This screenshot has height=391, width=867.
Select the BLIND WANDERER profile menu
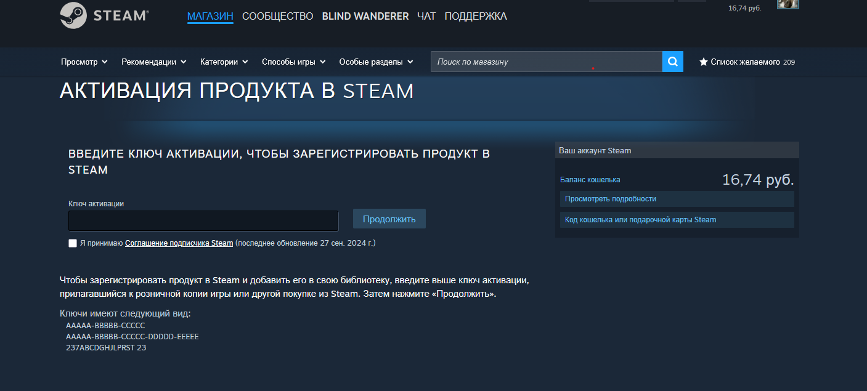[365, 17]
